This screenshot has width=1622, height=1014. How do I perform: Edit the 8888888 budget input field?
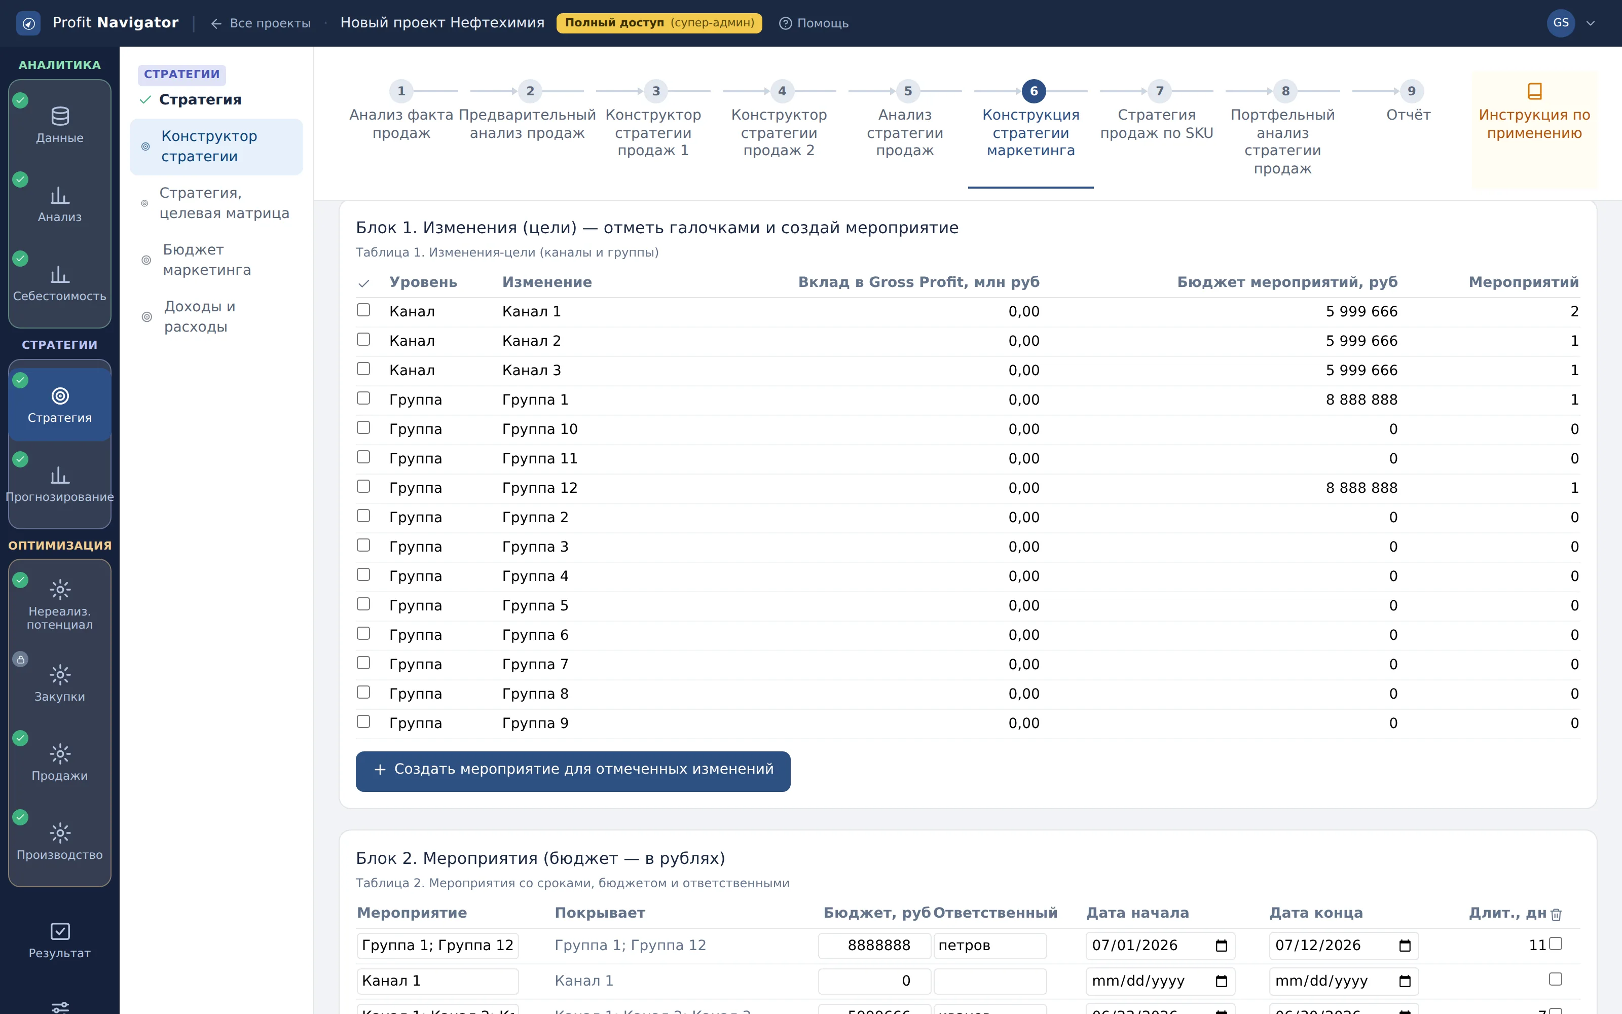(x=874, y=946)
